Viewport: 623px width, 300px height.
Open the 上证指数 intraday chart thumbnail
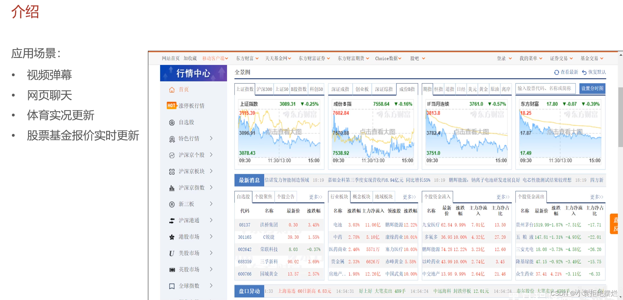(279, 132)
